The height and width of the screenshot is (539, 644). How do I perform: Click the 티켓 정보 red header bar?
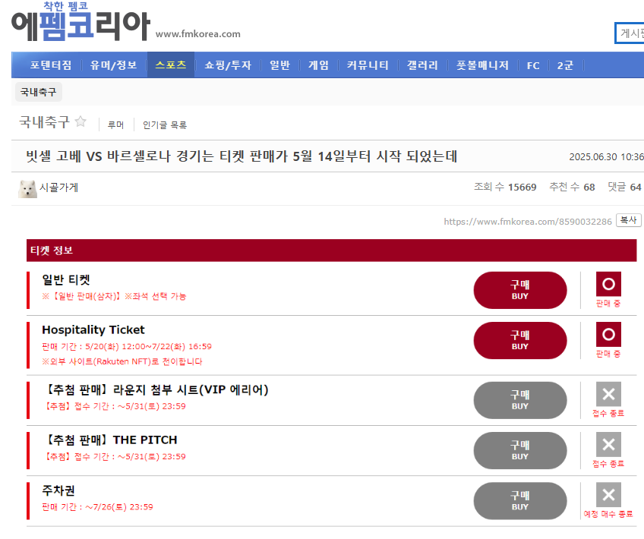pos(331,251)
